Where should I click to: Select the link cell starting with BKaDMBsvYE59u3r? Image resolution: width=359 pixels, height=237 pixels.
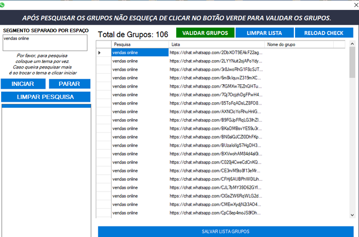tap(216, 129)
